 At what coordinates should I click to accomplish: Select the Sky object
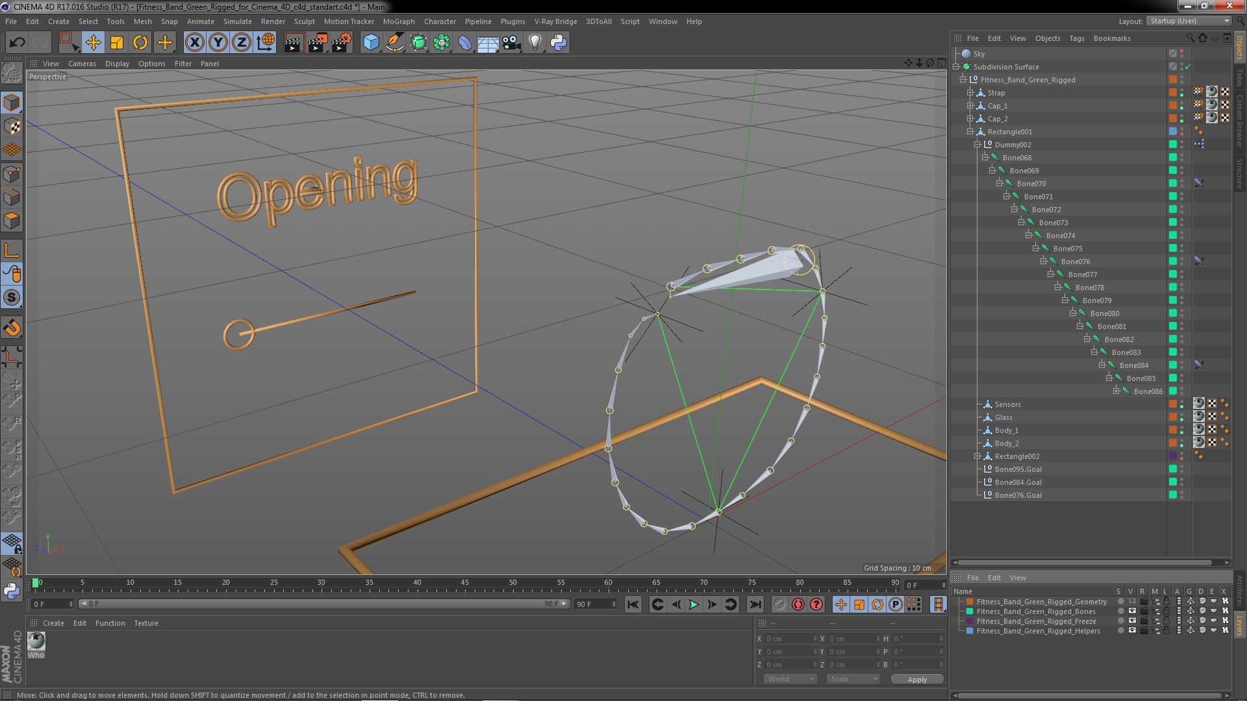[x=979, y=54]
